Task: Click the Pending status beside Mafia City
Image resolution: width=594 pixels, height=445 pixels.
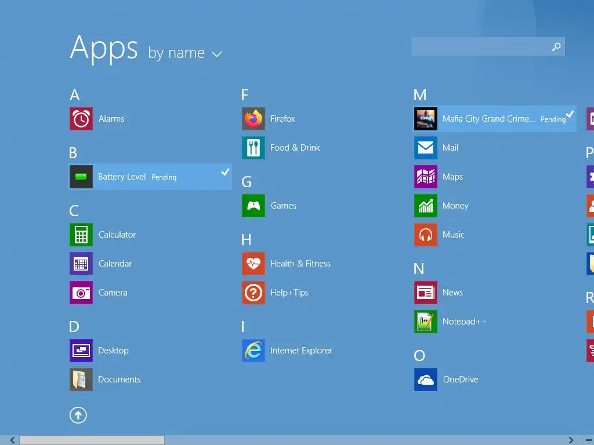Action: click(x=553, y=119)
